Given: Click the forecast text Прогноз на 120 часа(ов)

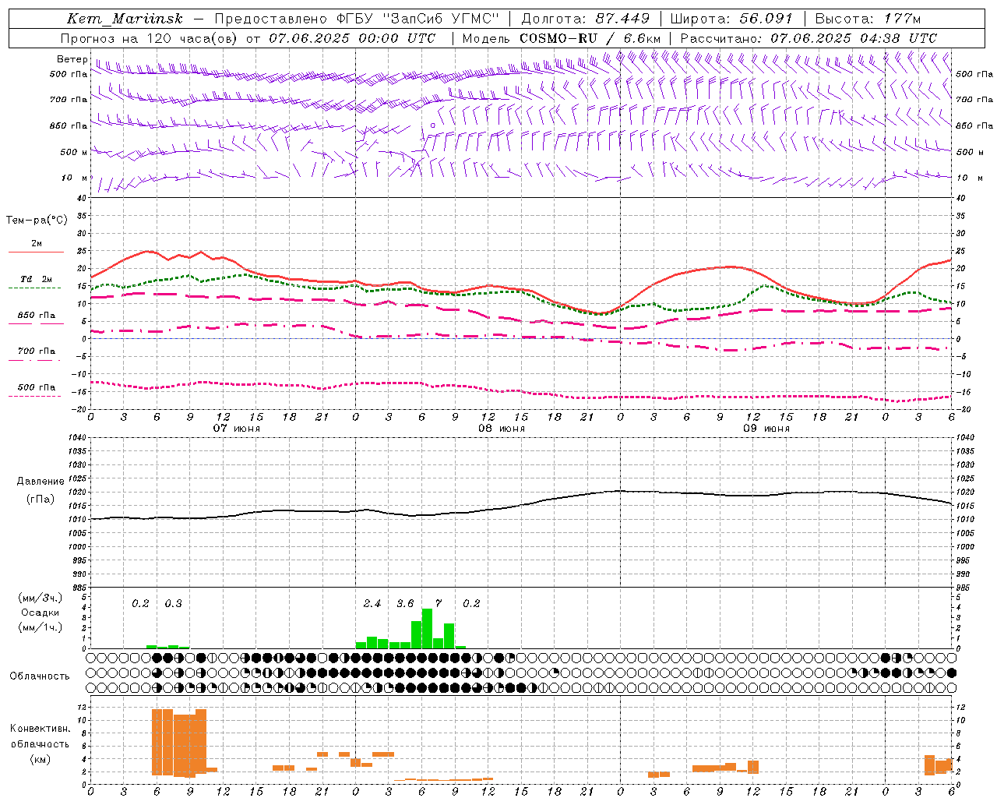Looking at the screenshot, I should 150,38.
